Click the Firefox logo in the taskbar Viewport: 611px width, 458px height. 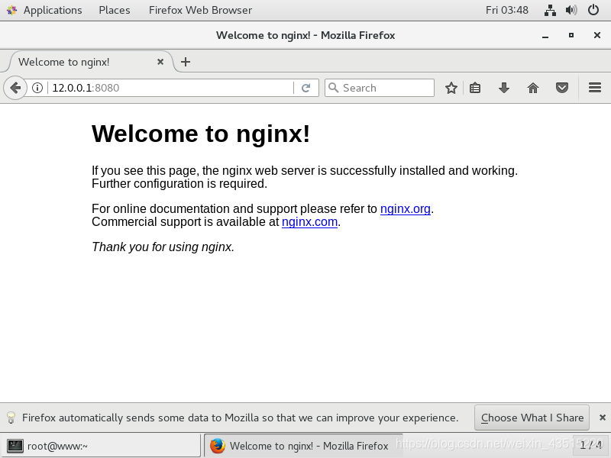pyautogui.click(x=218, y=446)
